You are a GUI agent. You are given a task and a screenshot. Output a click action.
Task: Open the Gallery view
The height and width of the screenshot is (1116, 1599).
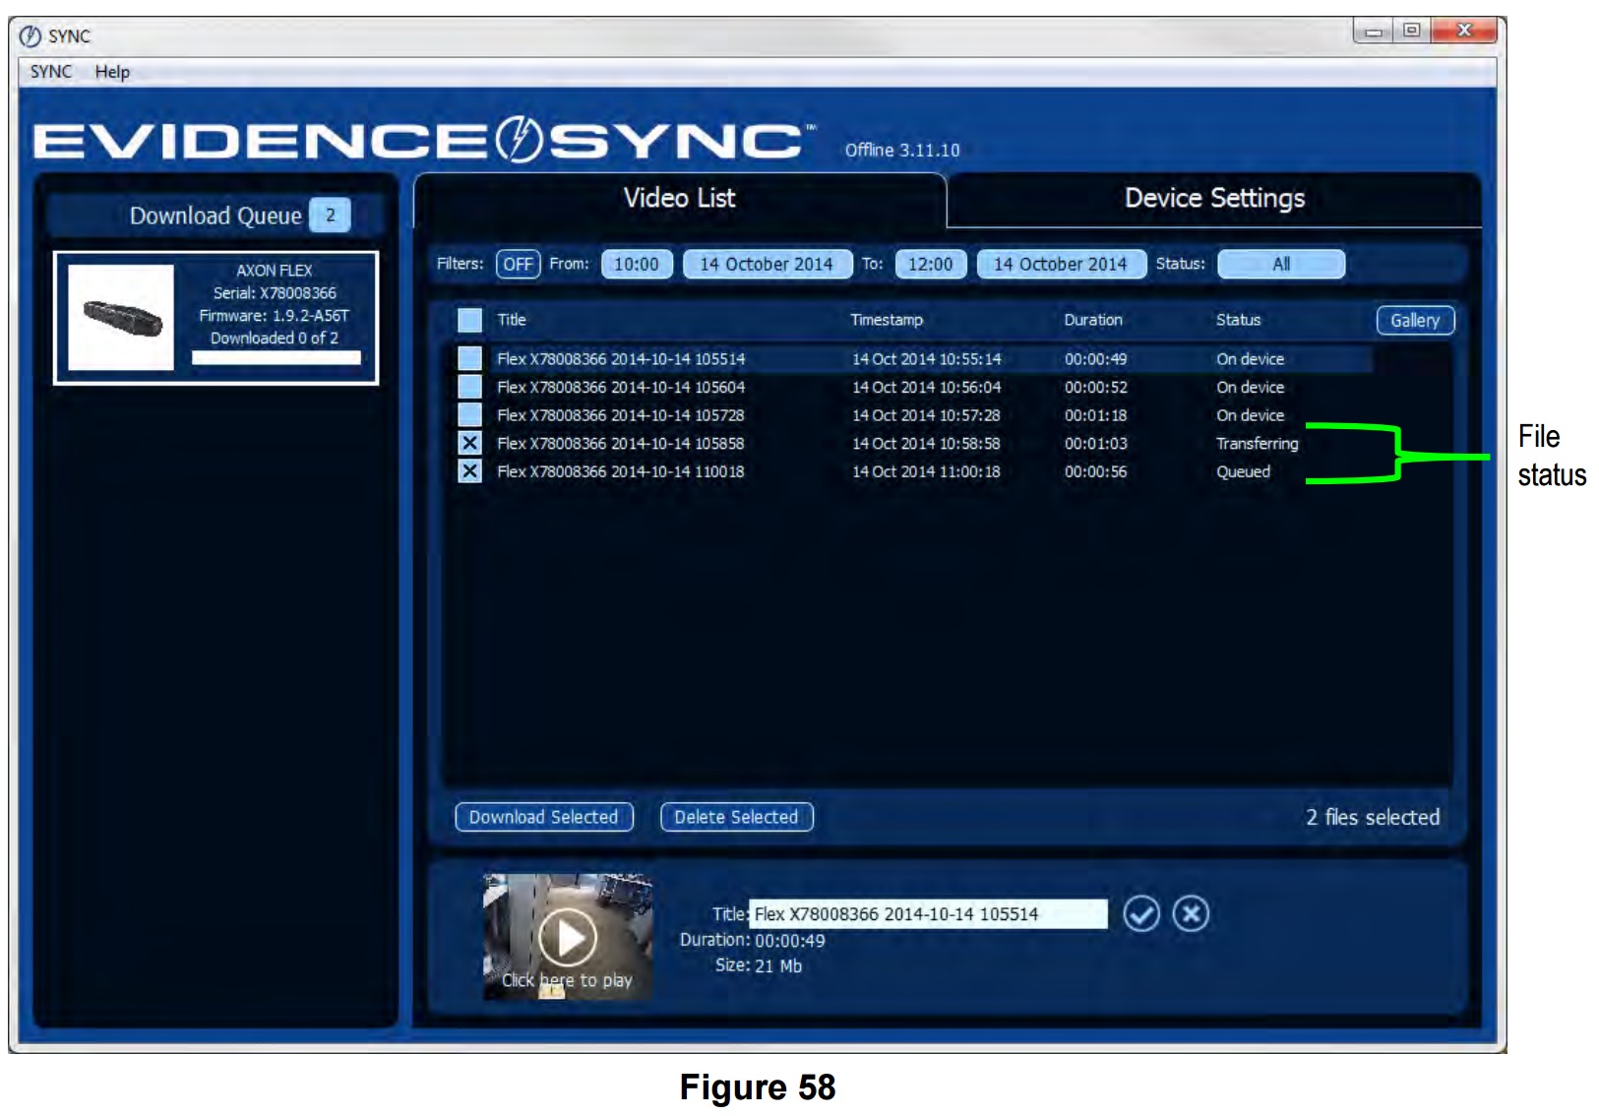pyautogui.click(x=1417, y=320)
